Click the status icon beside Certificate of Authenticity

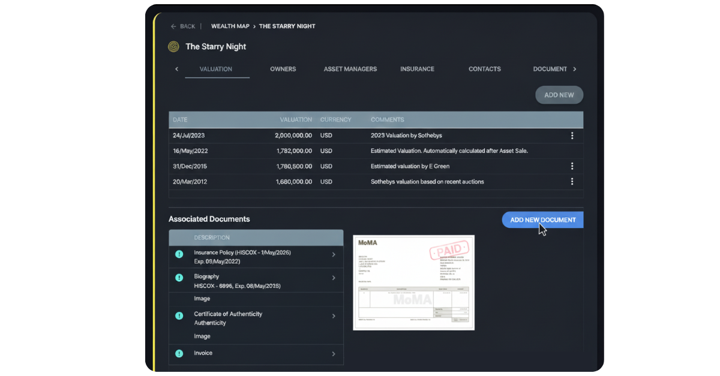tap(179, 317)
